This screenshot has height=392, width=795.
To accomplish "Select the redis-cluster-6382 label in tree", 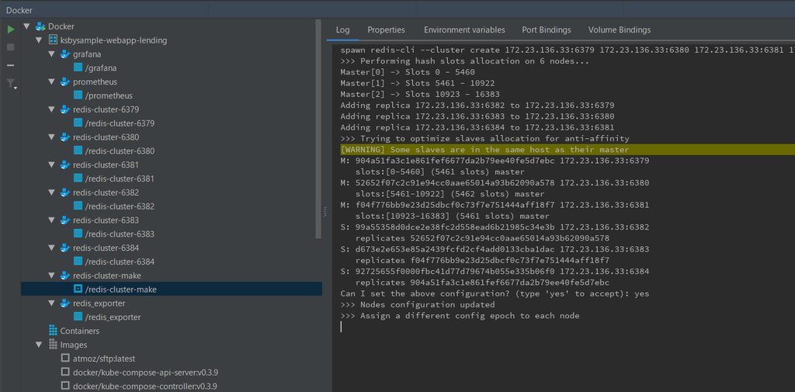I will pyautogui.click(x=106, y=193).
